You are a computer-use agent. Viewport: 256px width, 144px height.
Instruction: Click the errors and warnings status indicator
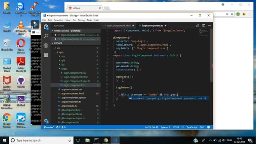point(61,127)
